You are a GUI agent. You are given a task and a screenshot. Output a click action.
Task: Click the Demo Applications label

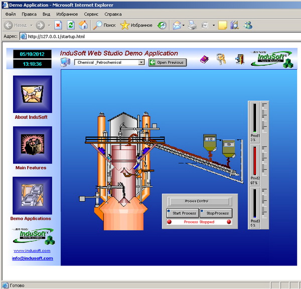[x=31, y=219]
